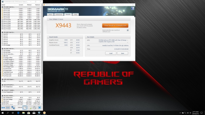
Task: Open the Action Center notifications icon
Action: pos(202,113)
